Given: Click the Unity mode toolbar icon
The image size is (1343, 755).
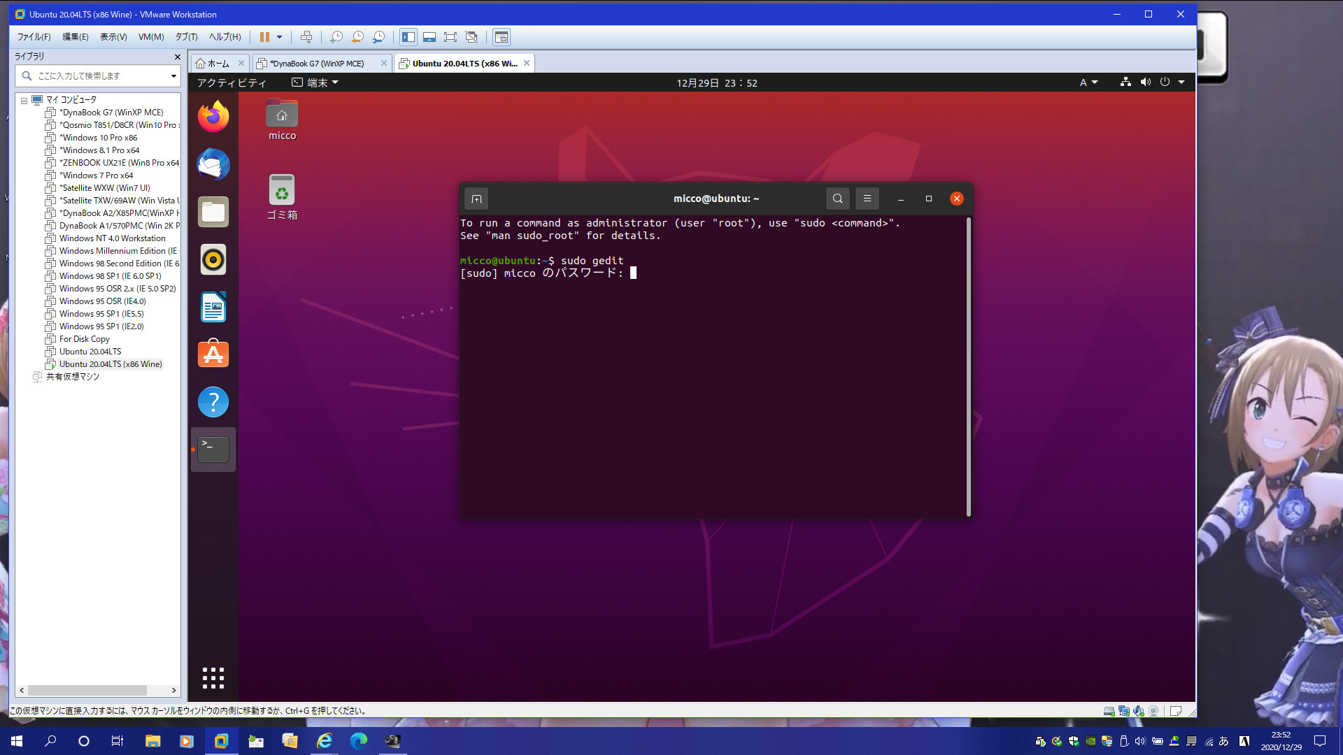Looking at the screenshot, I should [471, 37].
